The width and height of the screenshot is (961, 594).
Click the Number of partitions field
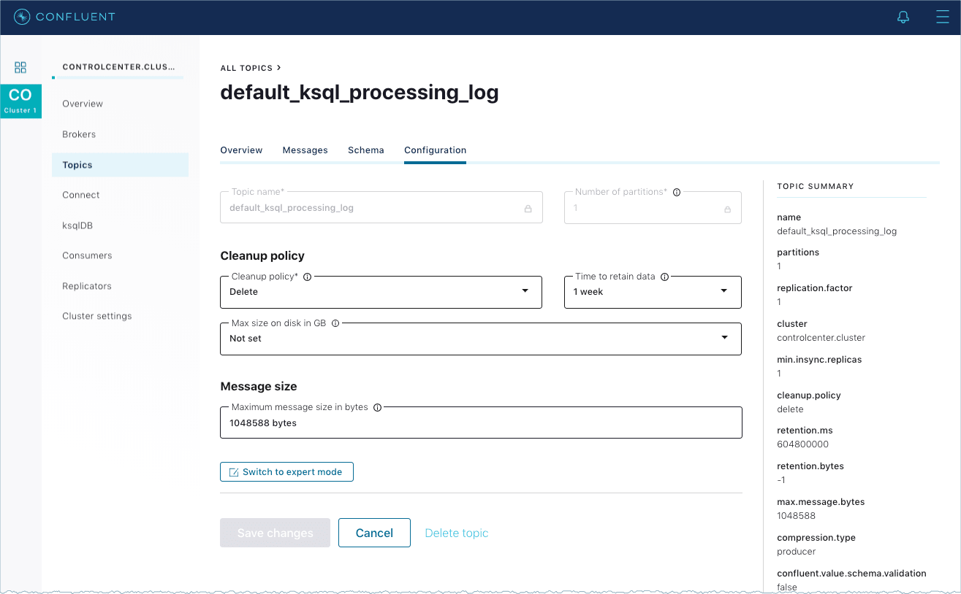(653, 208)
